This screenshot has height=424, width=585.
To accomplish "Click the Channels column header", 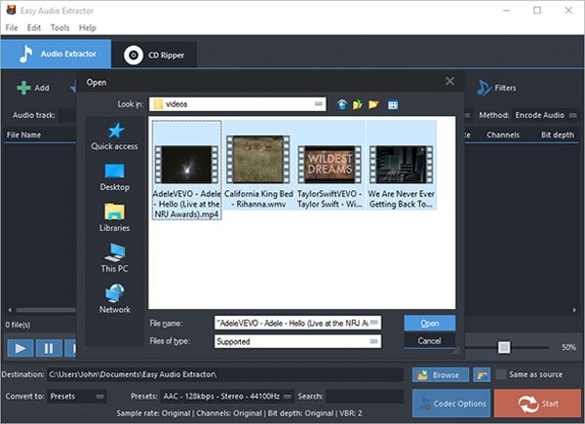I will tap(502, 135).
